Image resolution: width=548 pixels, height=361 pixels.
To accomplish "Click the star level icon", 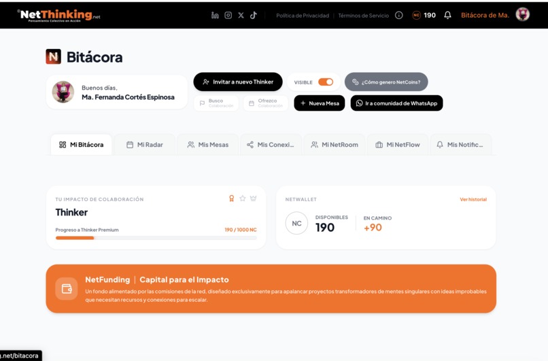I will (x=242, y=199).
